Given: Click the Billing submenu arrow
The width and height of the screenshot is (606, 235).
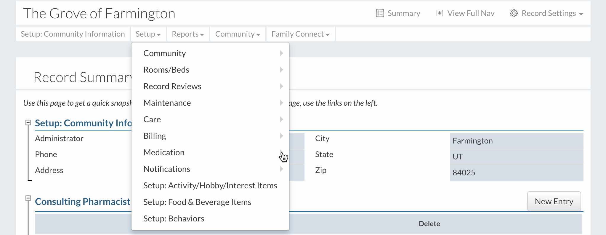Looking at the screenshot, I should [281, 136].
